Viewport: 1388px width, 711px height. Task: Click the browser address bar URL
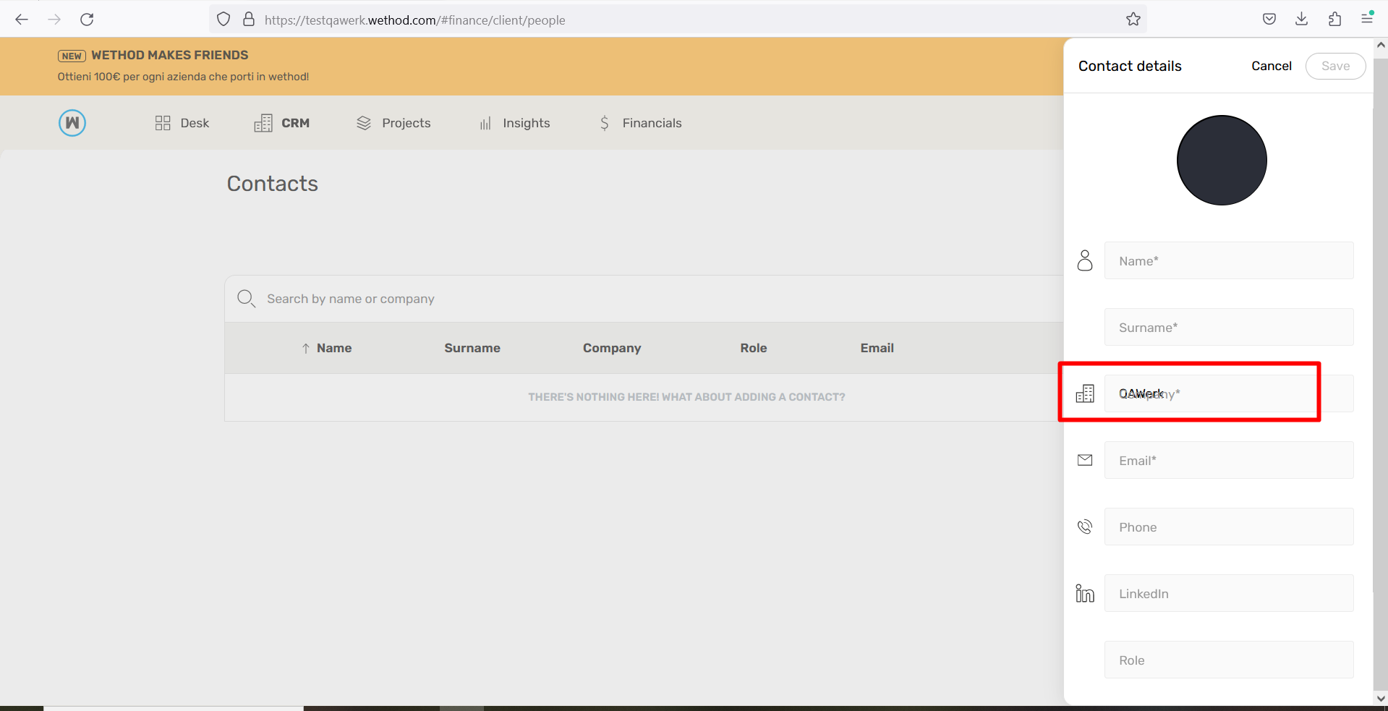pos(415,20)
